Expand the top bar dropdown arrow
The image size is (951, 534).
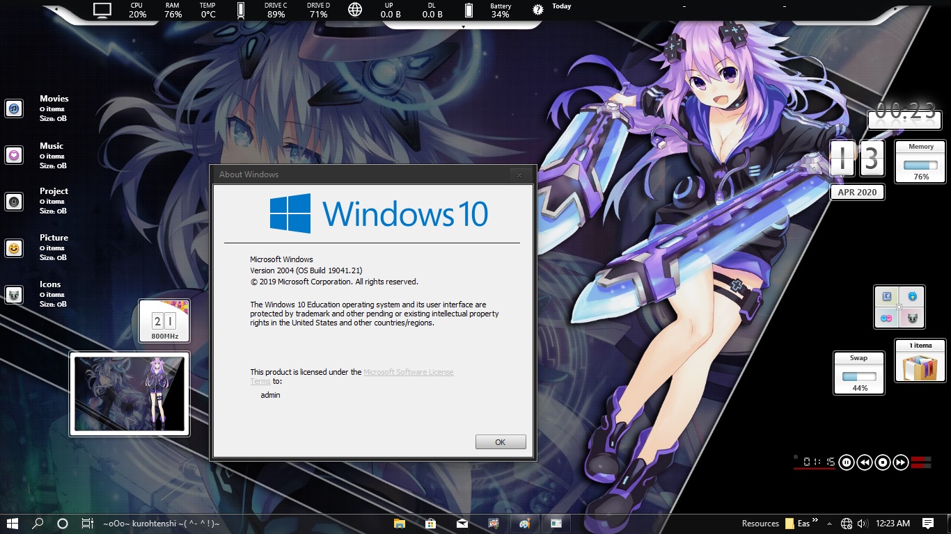(x=463, y=26)
